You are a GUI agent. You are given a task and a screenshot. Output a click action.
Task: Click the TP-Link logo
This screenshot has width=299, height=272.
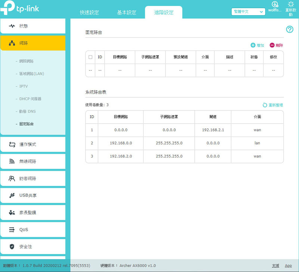[x=19, y=7]
